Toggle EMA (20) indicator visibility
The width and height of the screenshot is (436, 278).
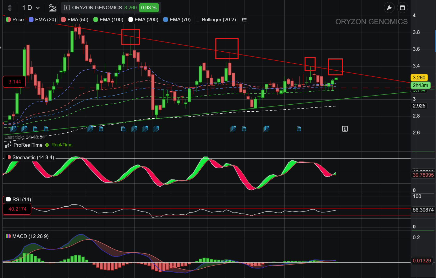(x=43, y=20)
